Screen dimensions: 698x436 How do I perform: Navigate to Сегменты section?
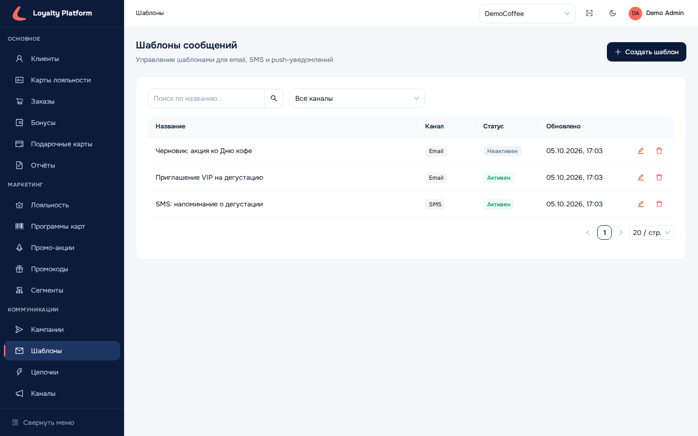(62, 290)
